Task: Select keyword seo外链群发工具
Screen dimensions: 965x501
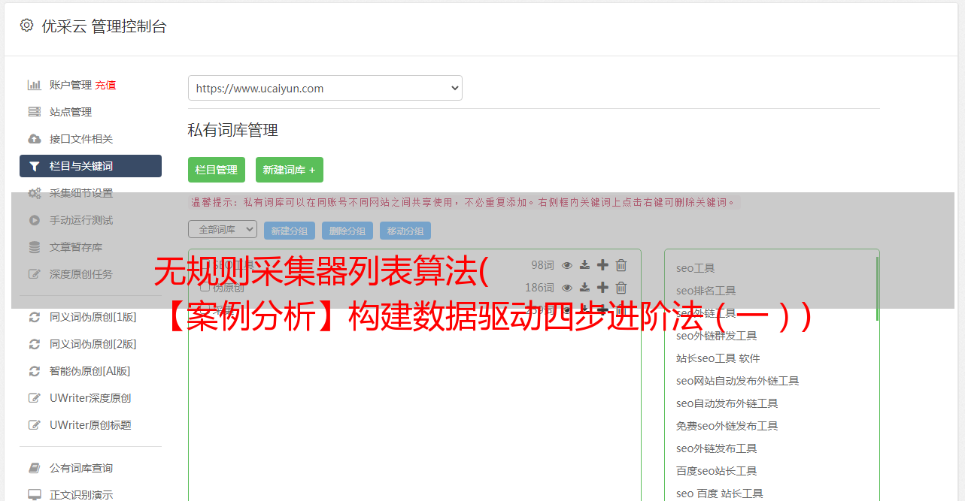Action: 717,336
